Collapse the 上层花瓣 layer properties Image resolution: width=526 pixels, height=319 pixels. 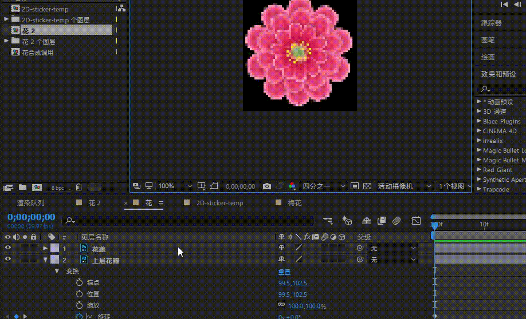tap(45, 260)
